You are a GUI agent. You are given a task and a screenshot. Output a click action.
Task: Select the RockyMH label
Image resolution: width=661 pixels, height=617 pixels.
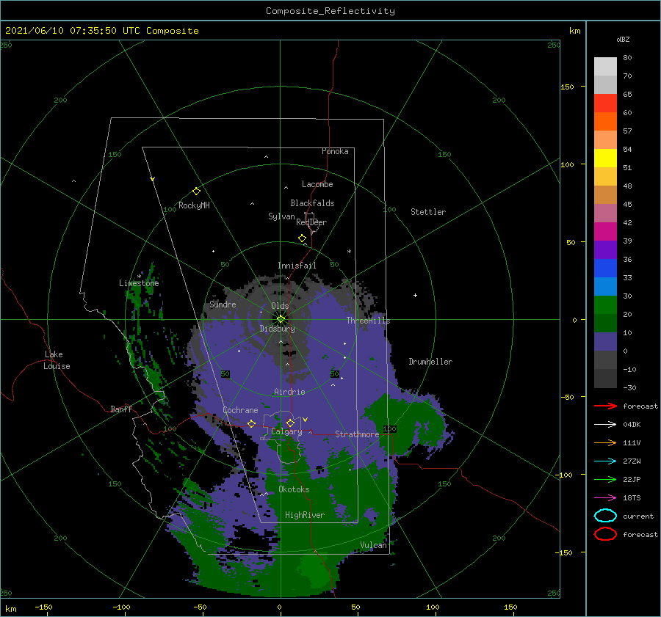[x=195, y=205]
